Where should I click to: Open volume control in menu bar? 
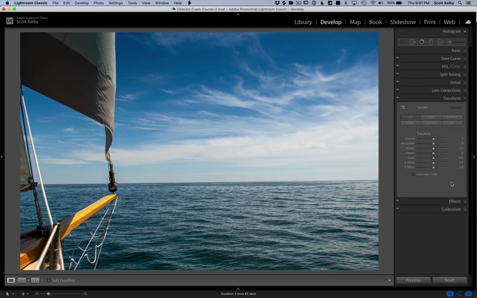[x=381, y=3]
